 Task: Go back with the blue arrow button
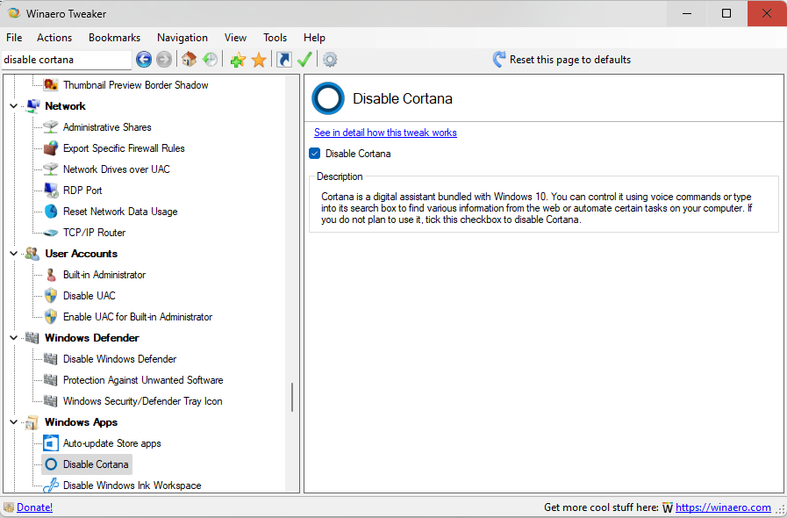tap(144, 60)
